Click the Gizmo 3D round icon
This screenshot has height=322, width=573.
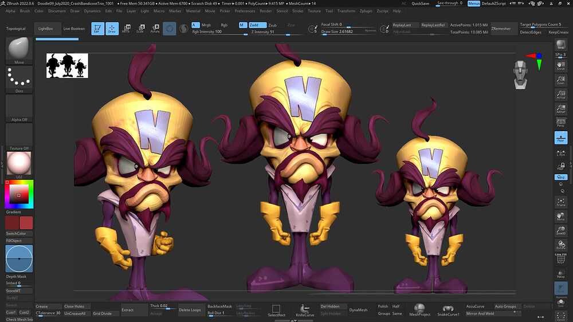tap(169, 29)
